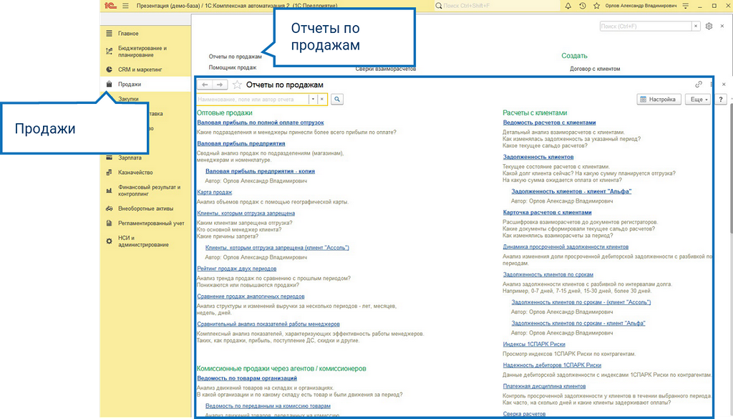Screen dimensions: 733x419
Task: Click the report name search input field
Action: (x=253, y=99)
